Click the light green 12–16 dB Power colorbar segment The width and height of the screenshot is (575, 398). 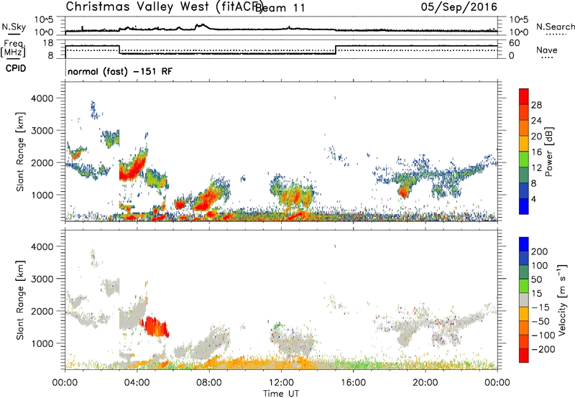524,159
